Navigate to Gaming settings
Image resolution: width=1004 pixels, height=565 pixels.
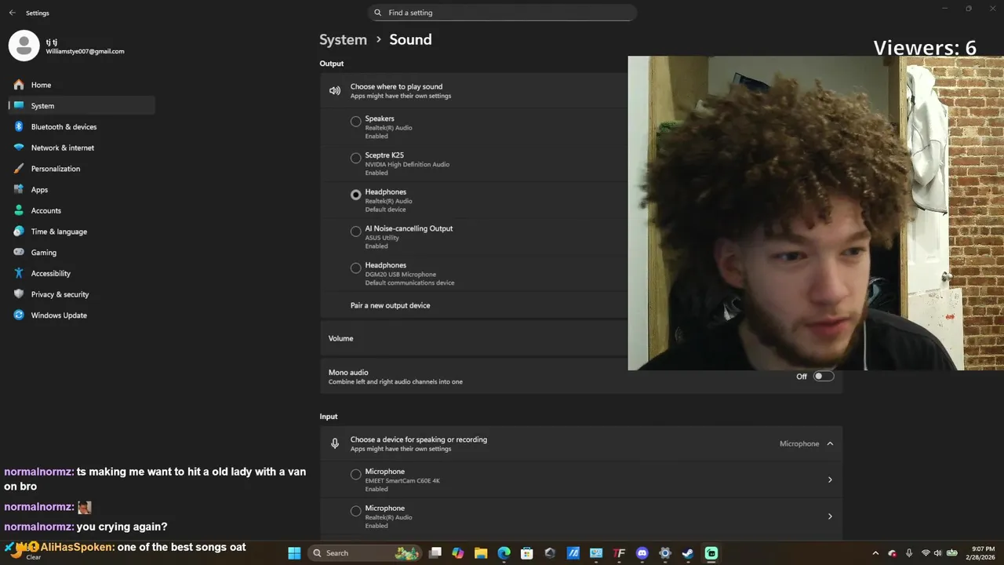coord(82,252)
